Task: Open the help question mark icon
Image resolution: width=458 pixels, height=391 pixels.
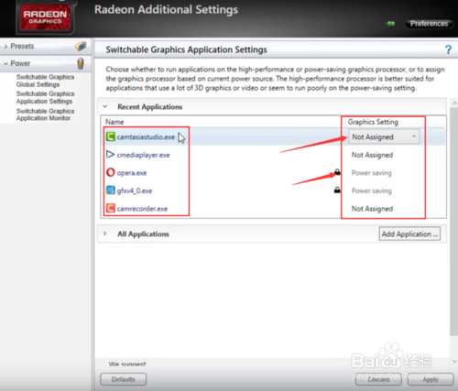Action: pyautogui.click(x=448, y=49)
